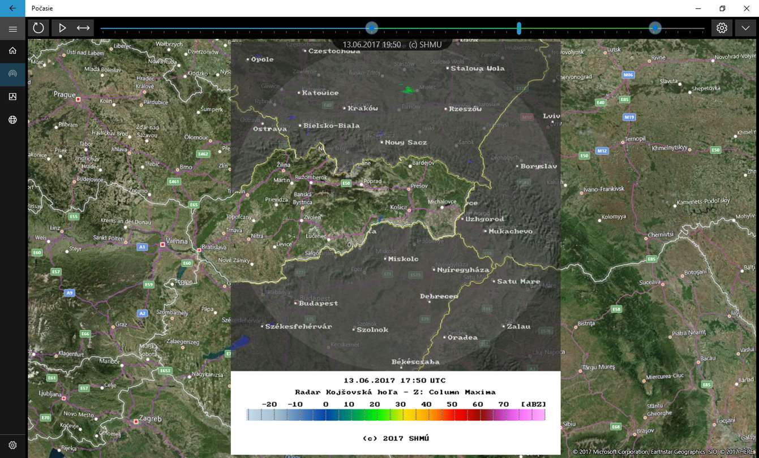Open the radar settings gear in toolbar

click(722, 28)
